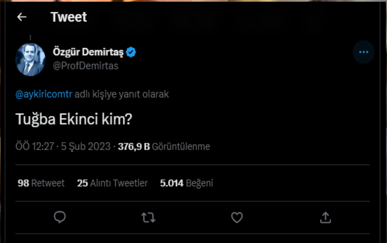
Task: Open the retweet options icon
Action: coord(148,217)
